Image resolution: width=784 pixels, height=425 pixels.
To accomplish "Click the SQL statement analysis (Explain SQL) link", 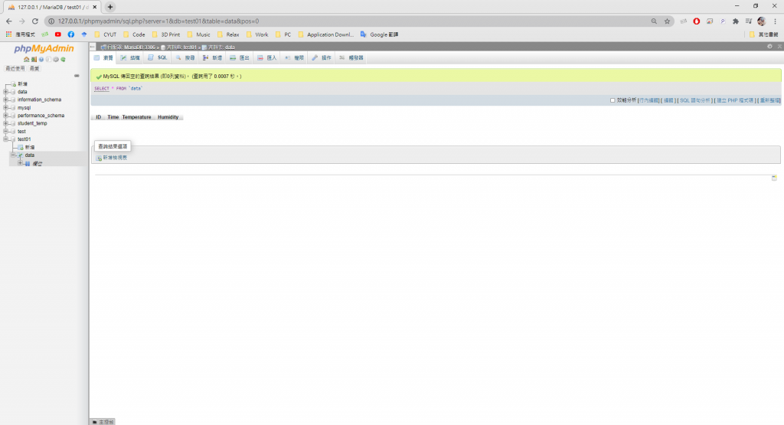I will [x=695, y=100].
